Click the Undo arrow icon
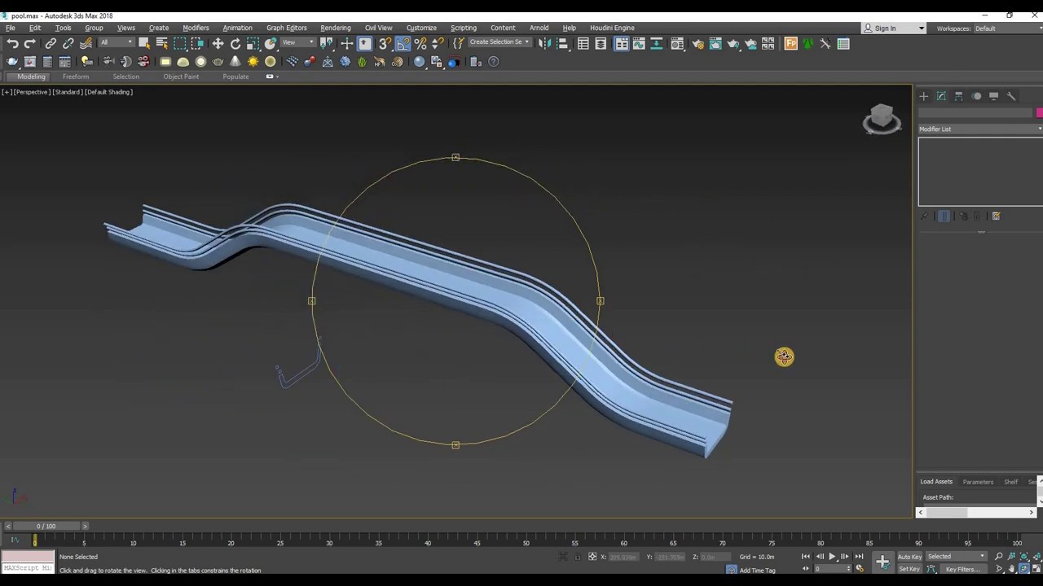 [x=12, y=44]
